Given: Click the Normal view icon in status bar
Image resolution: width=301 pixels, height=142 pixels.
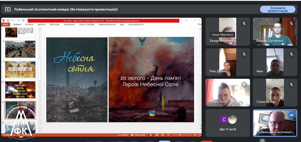Looking at the screenshot, I should click(151, 135).
